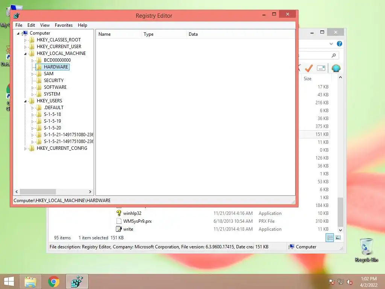
Task: Select the WMSysPr9.prx file
Action: click(x=137, y=221)
